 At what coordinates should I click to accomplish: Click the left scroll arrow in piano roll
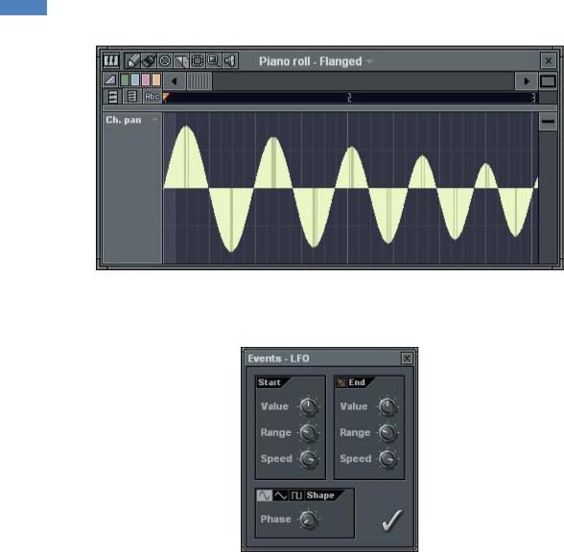(x=175, y=81)
